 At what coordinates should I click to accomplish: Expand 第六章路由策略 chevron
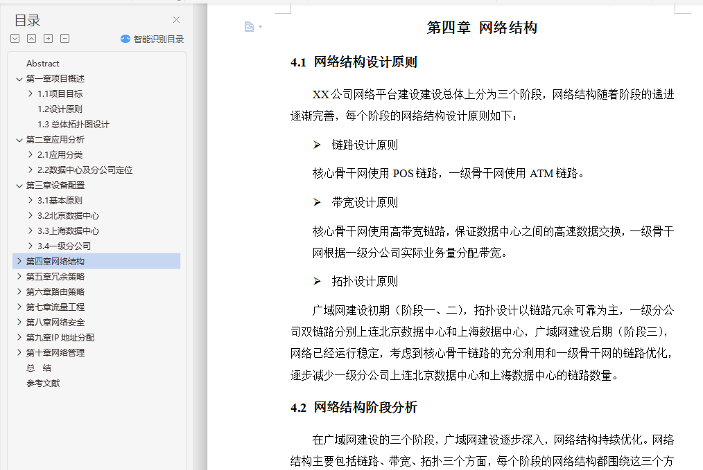[x=19, y=291]
